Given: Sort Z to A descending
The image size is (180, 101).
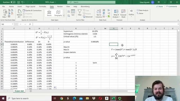Looking at the screenshot, I should pyautogui.click(x=69, y=16).
